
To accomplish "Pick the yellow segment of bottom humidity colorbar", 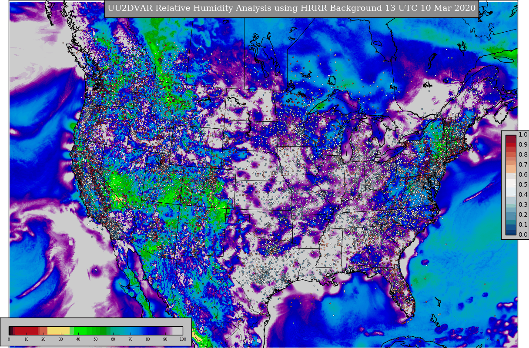I will 58,331.
